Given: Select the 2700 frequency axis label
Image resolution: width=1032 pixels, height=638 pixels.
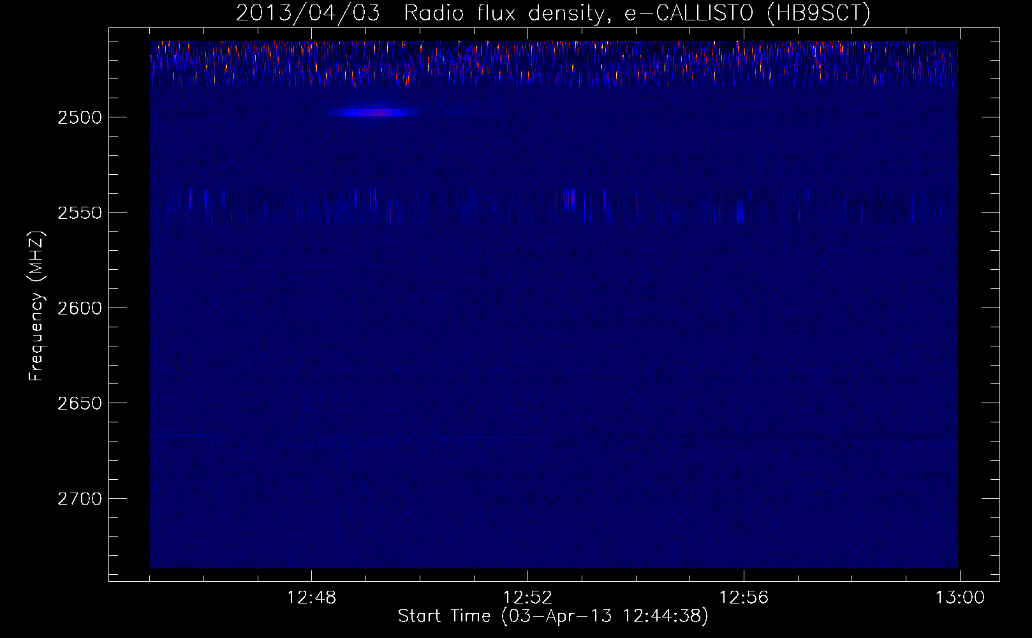Looking at the screenshot, I should coord(79,499).
